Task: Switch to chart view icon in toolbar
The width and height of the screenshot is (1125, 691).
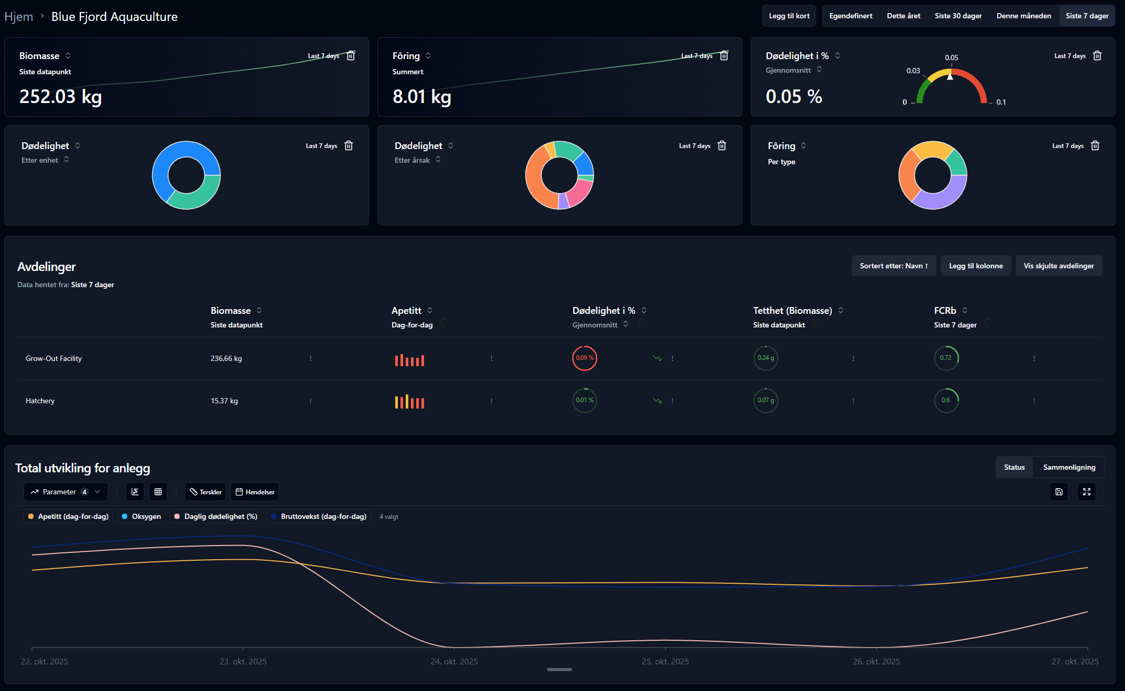Action: [135, 492]
